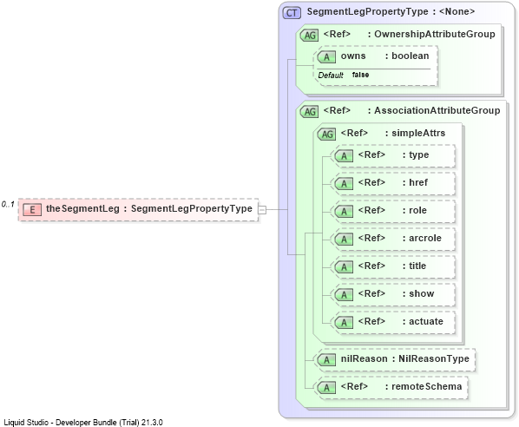Screen dimensions: 519x427
Task: Click AG icon beside simpleAttrs
Action: tap(326, 134)
